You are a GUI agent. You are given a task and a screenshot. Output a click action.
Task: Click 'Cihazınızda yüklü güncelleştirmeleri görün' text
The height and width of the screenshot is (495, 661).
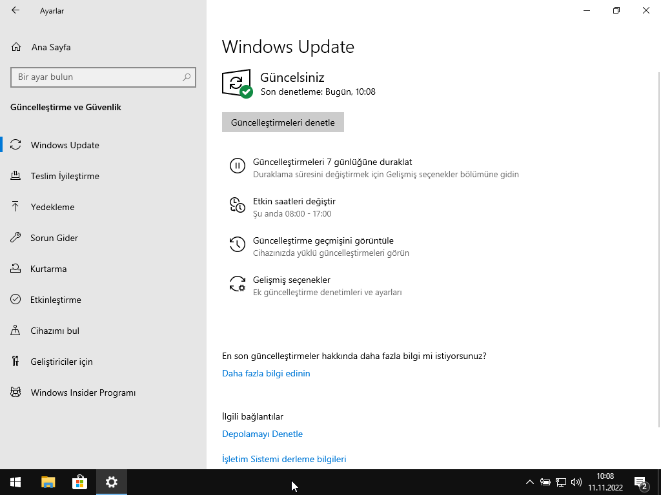coord(331,253)
